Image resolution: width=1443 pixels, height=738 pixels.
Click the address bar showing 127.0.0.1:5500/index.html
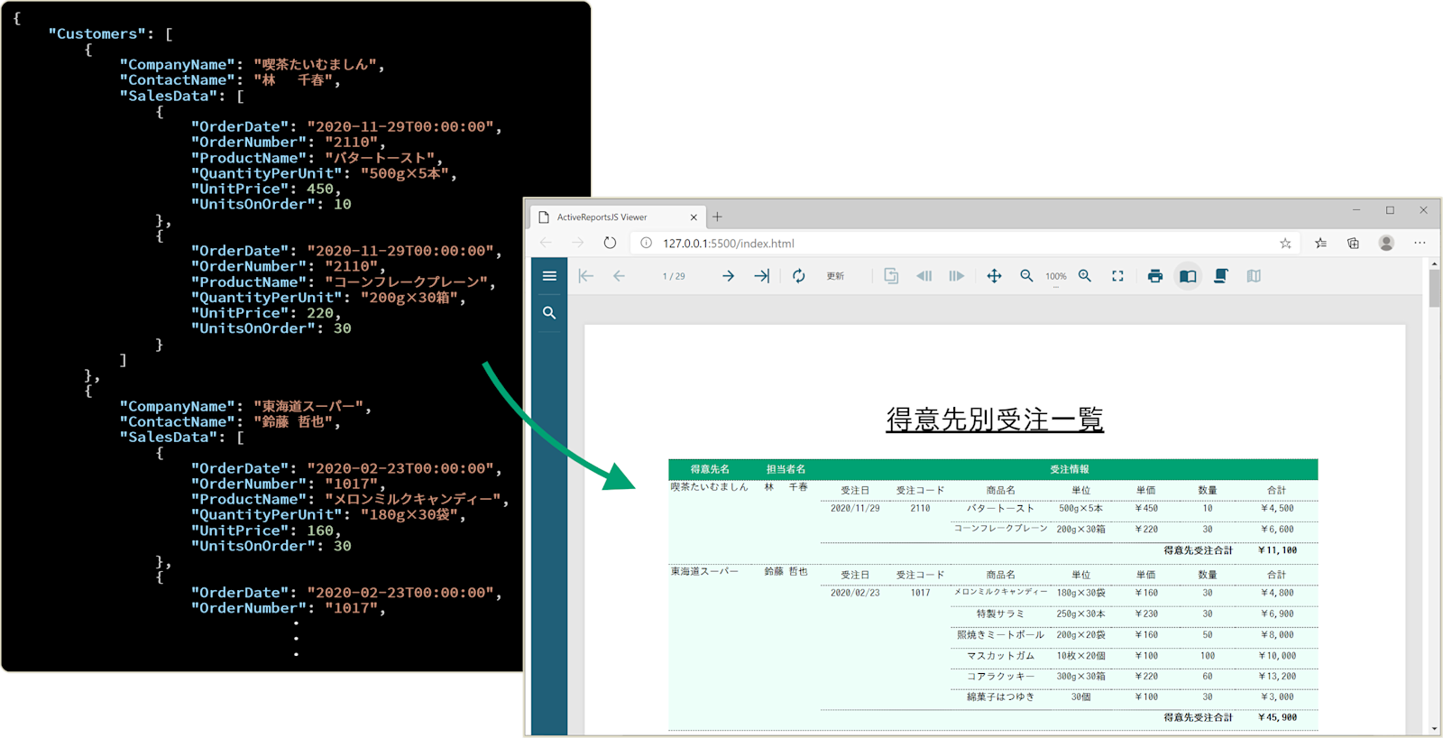point(965,244)
